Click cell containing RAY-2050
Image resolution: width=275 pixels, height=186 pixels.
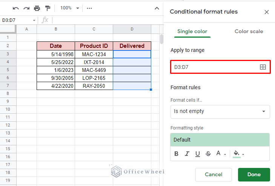pyautogui.click(x=94, y=86)
